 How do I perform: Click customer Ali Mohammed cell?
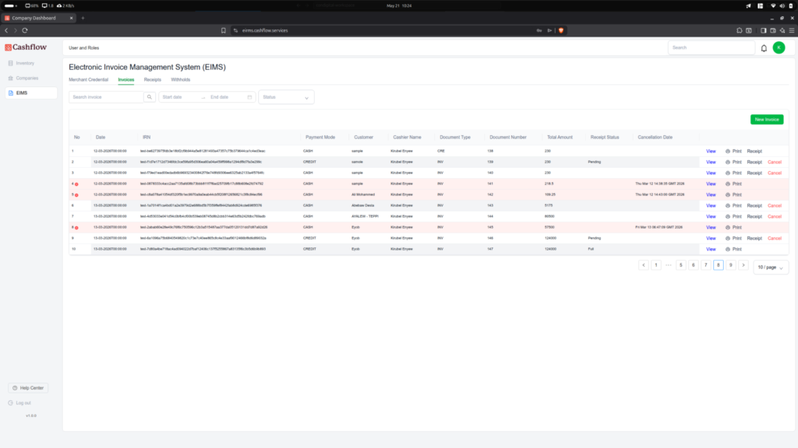click(363, 195)
